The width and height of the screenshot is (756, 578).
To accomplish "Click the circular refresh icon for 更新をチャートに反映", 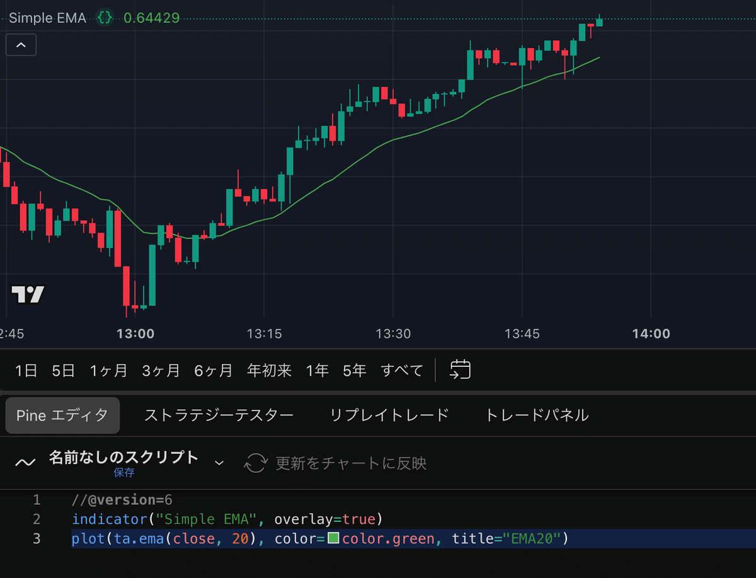I will click(256, 462).
